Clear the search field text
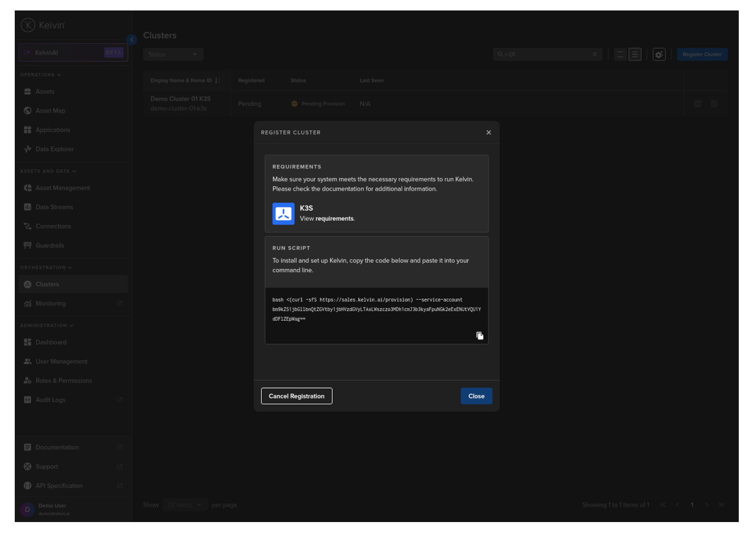This screenshot has height=533, width=754. pyautogui.click(x=595, y=55)
